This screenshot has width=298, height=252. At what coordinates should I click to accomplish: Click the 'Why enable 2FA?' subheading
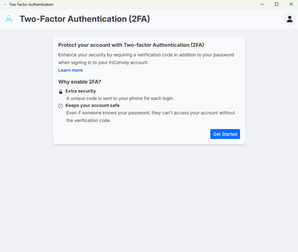click(x=79, y=82)
